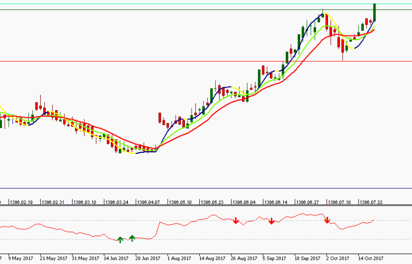412x264 pixels.
Task: Click the tall green candle at chart's latest bar
Action: tap(375, 12)
